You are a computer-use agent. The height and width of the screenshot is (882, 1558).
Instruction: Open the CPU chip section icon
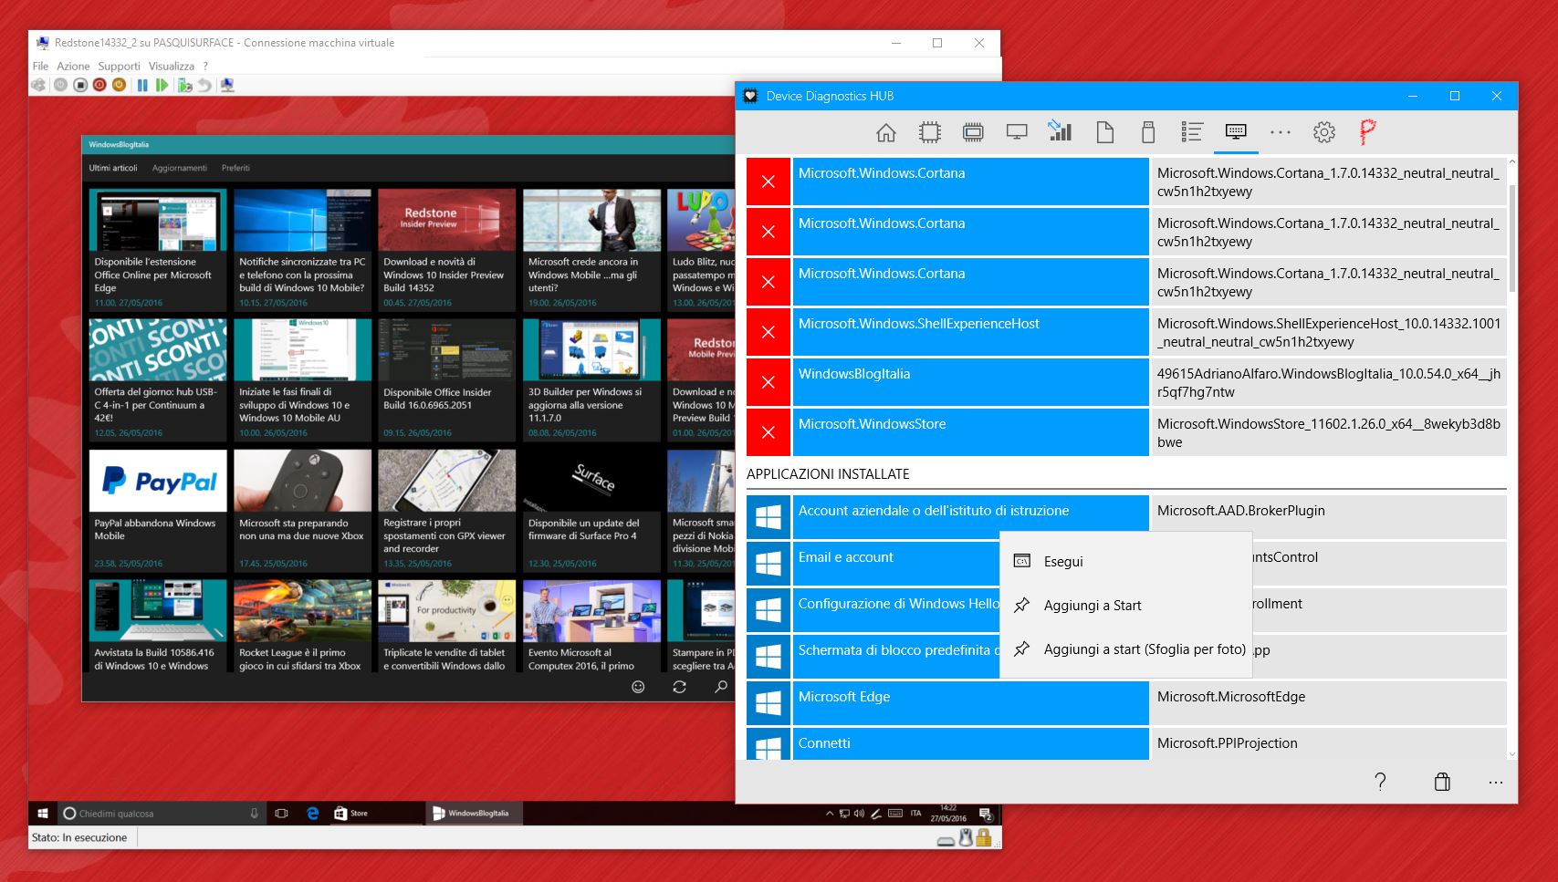point(929,133)
